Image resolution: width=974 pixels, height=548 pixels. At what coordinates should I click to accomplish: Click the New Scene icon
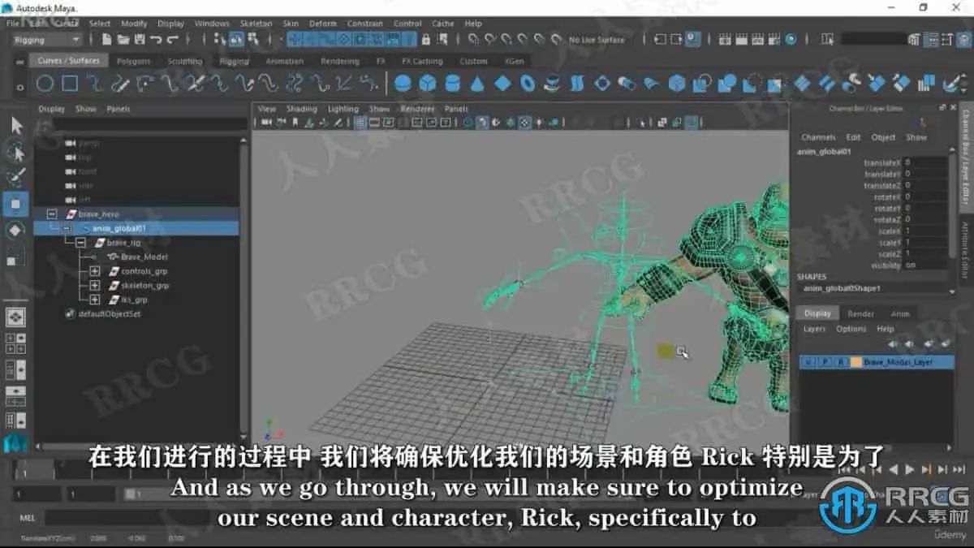(x=106, y=39)
